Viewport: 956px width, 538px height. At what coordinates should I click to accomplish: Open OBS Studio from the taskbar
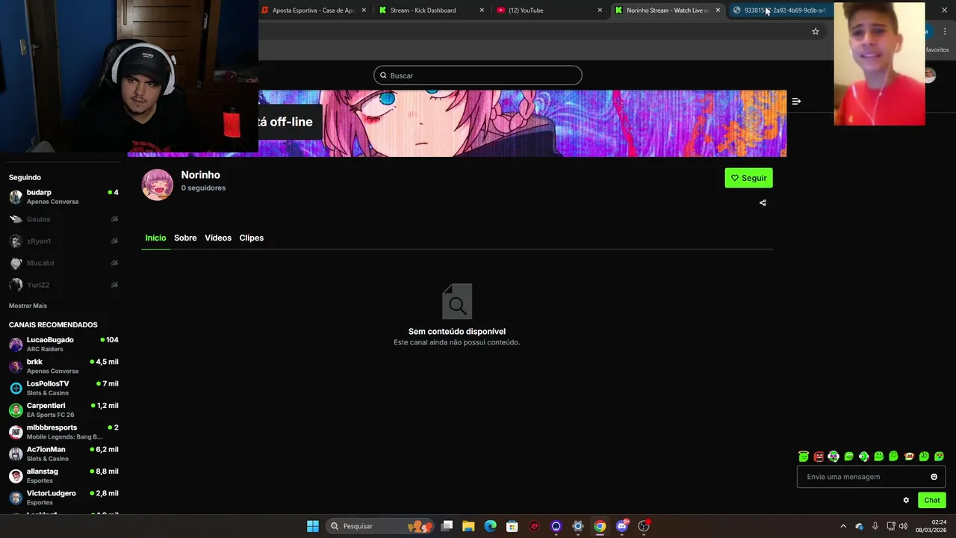pyautogui.click(x=644, y=526)
